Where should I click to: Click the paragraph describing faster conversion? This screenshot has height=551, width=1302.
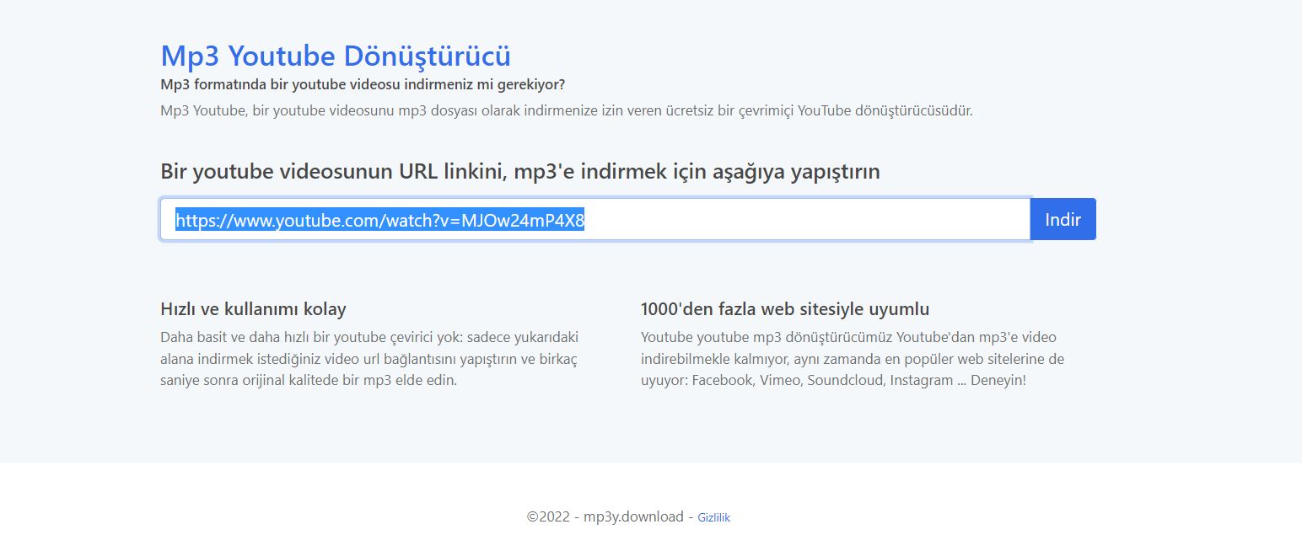click(x=369, y=358)
